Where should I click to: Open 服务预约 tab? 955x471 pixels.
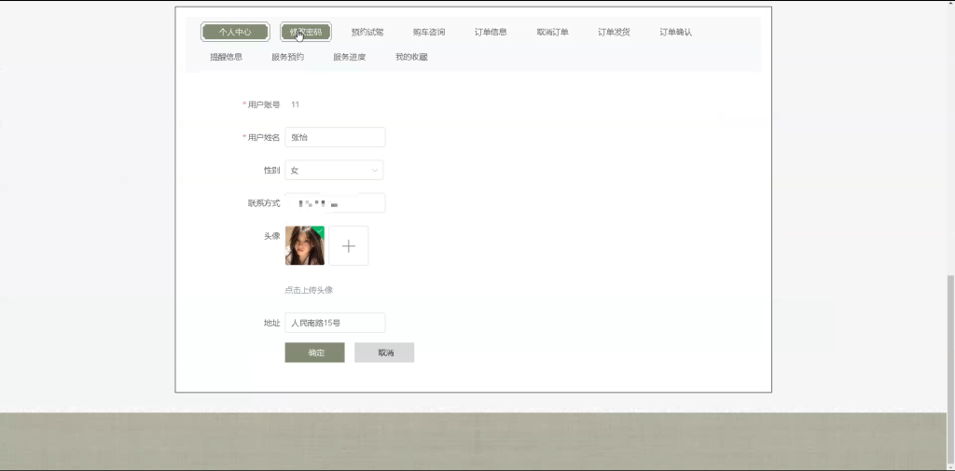point(288,57)
